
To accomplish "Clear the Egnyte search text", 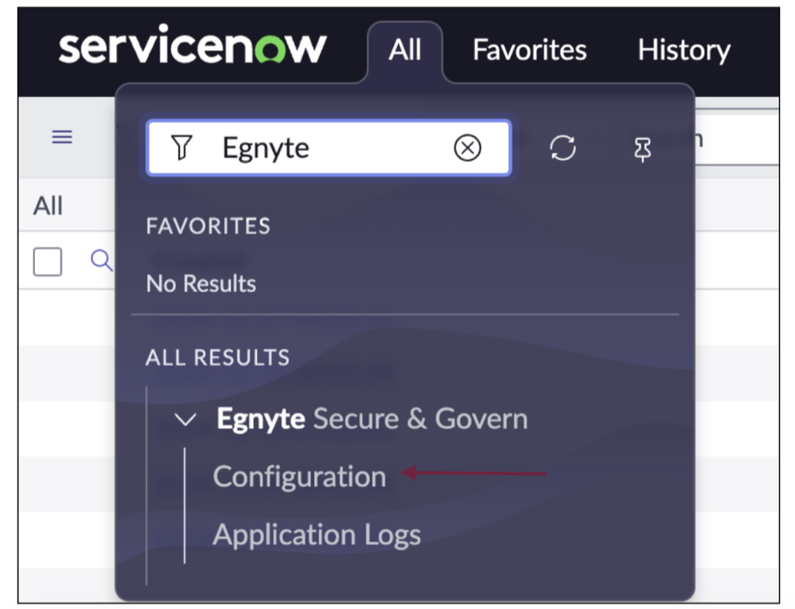I will [468, 147].
